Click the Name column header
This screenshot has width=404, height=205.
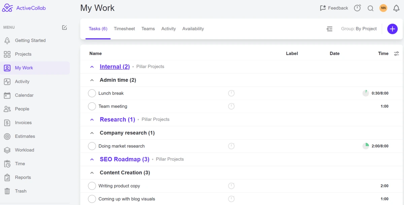pyautogui.click(x=96, y=54)
